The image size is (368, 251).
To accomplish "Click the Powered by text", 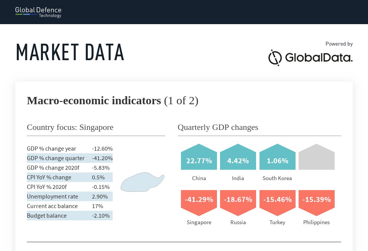I will pos(339,44).
